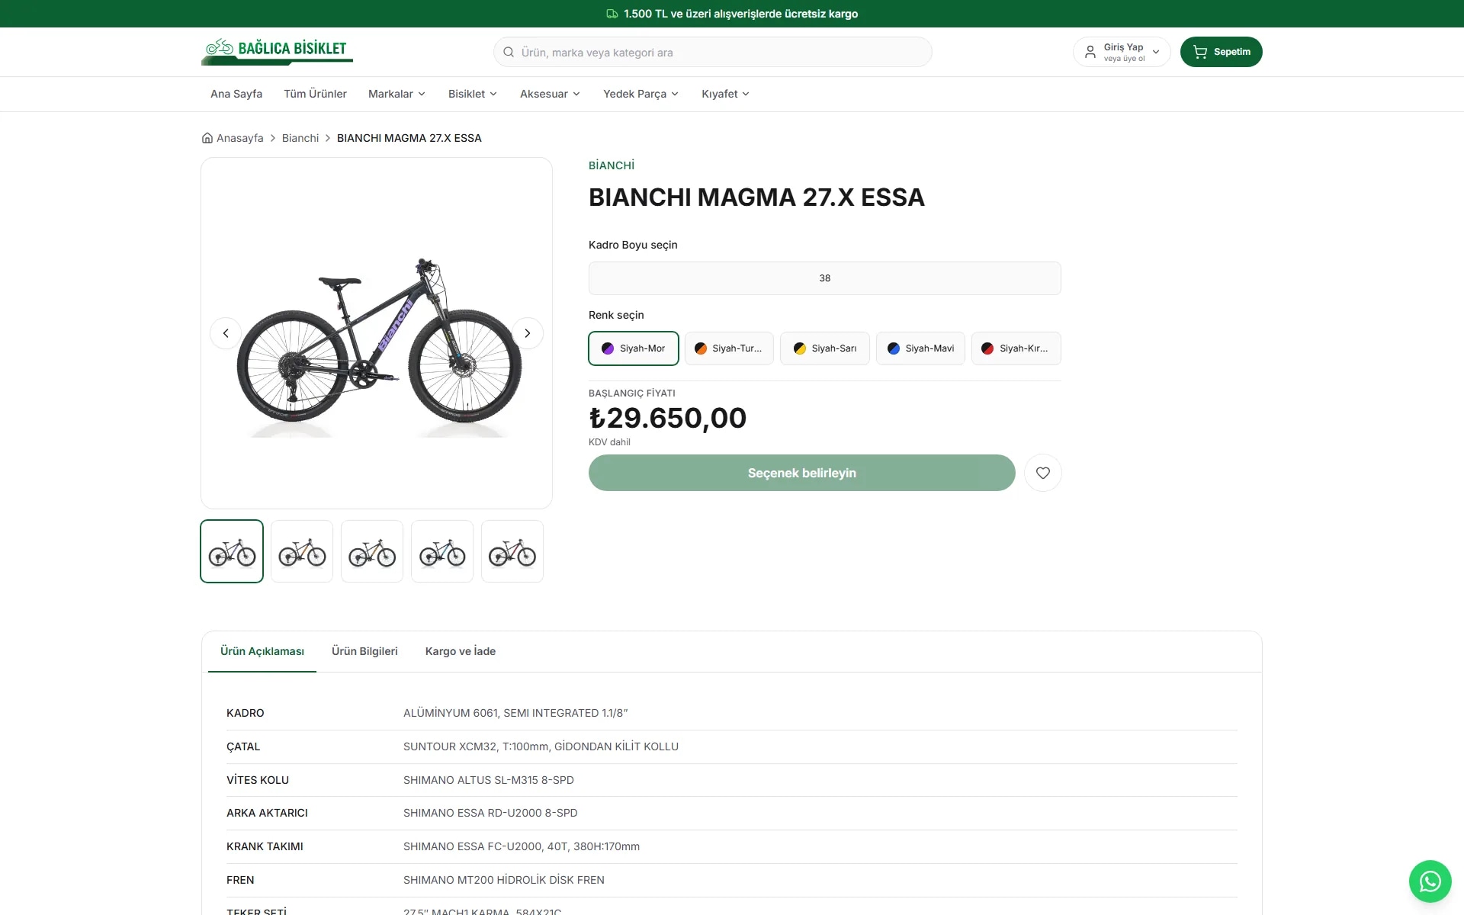1464x915 pixels.
Task: Choose Siyah-Kır... color option
Action: [1016, 348]
